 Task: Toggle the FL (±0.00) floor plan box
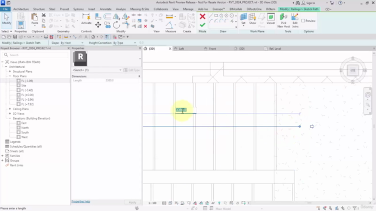(18, 95)
